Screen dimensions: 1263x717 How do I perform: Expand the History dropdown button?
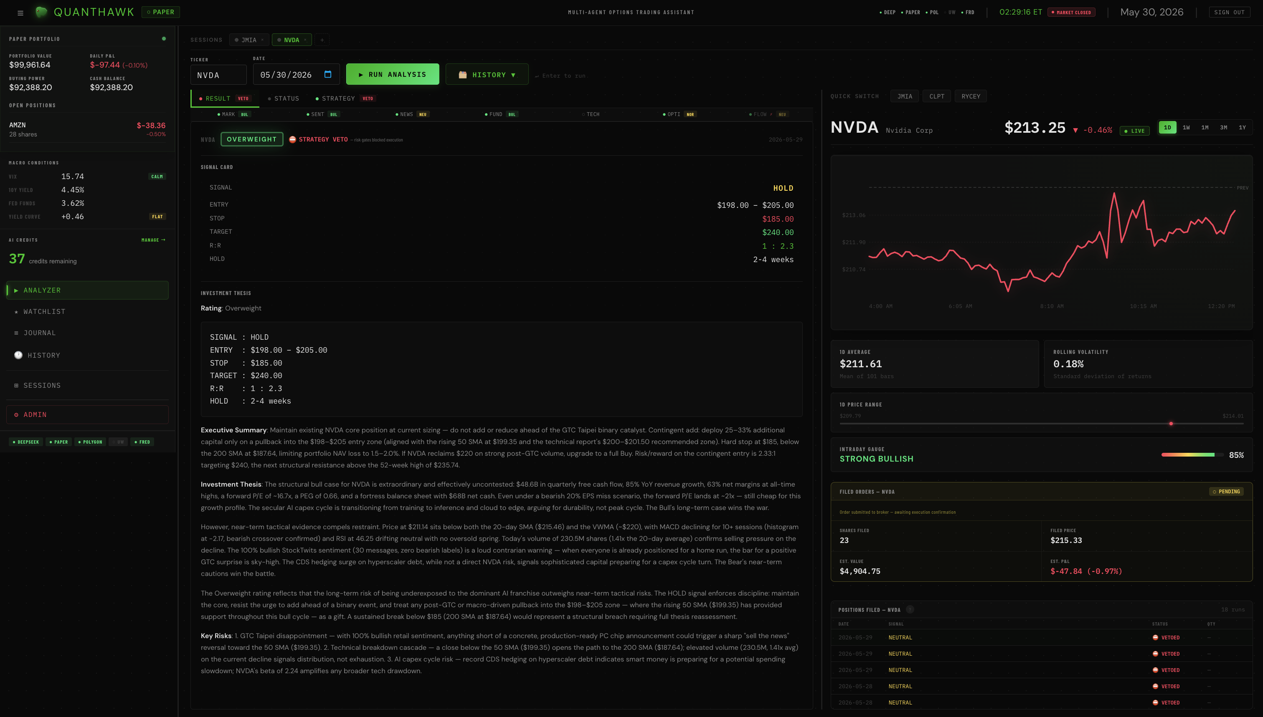tap(487, 74)
